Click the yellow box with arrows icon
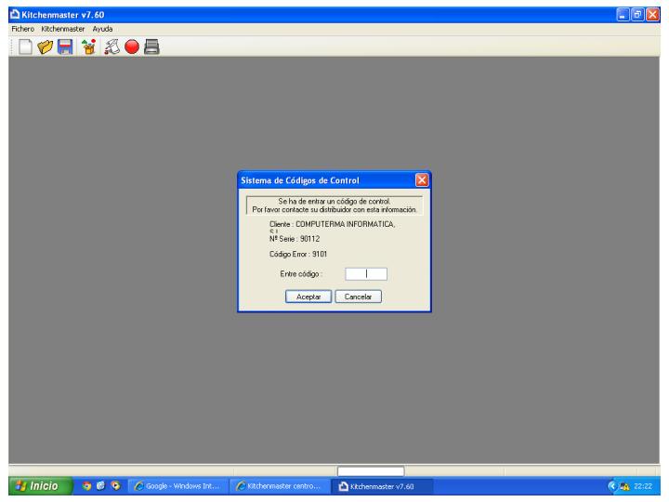This screenshot has height=502, width=669. pyautogui.click(x=89, y=47)
